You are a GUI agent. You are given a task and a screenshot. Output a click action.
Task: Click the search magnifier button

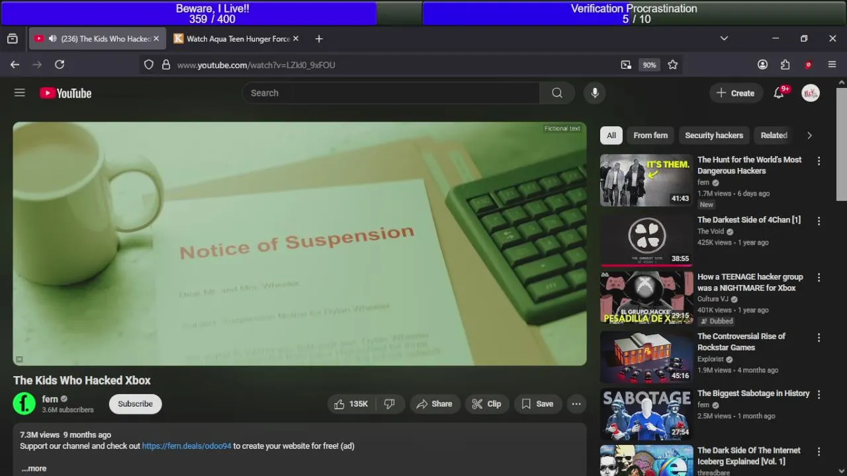(x=557, y=93)
